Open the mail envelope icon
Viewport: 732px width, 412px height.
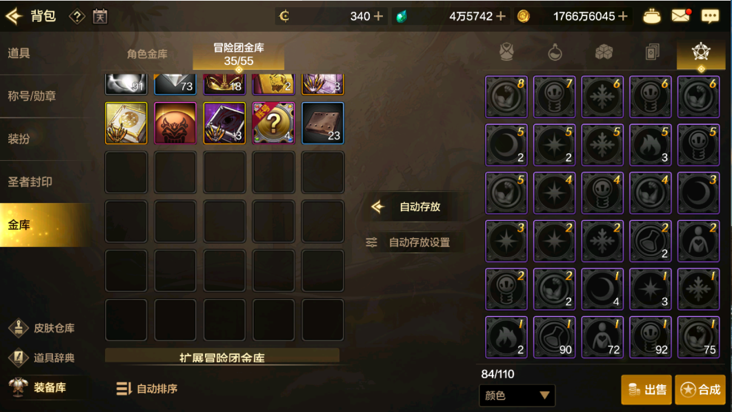[681, 17]
